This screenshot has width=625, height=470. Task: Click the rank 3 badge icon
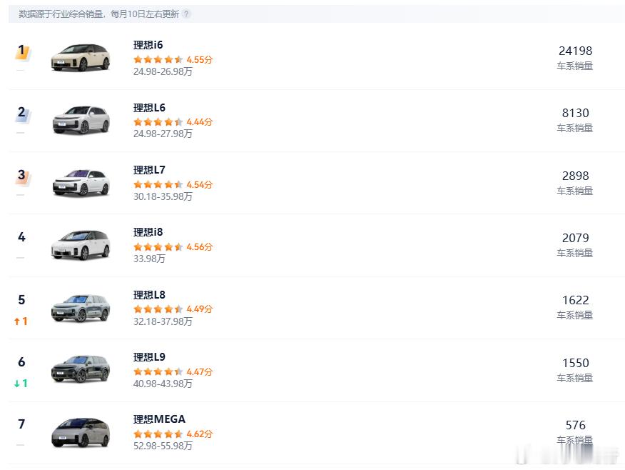click(x=21, y=175)
